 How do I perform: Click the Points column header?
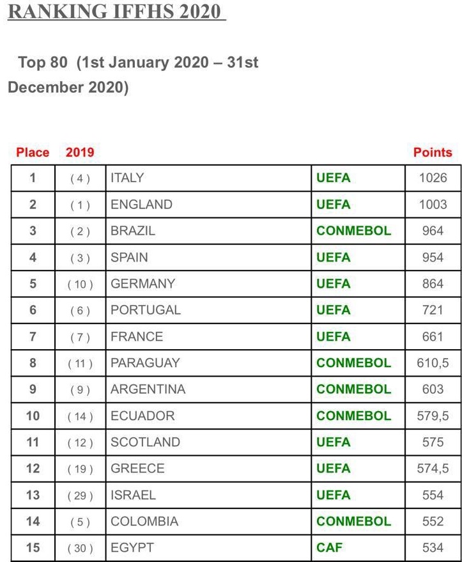(433, 152)
